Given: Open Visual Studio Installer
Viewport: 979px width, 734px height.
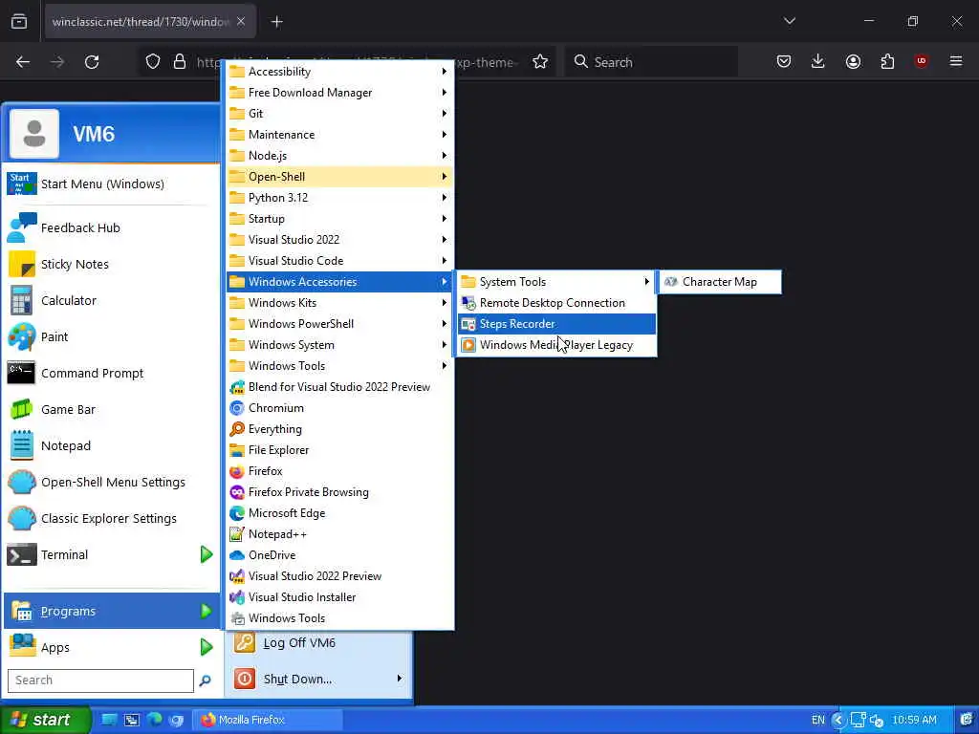Looking at the screenshot, I should tap(339, 597).
